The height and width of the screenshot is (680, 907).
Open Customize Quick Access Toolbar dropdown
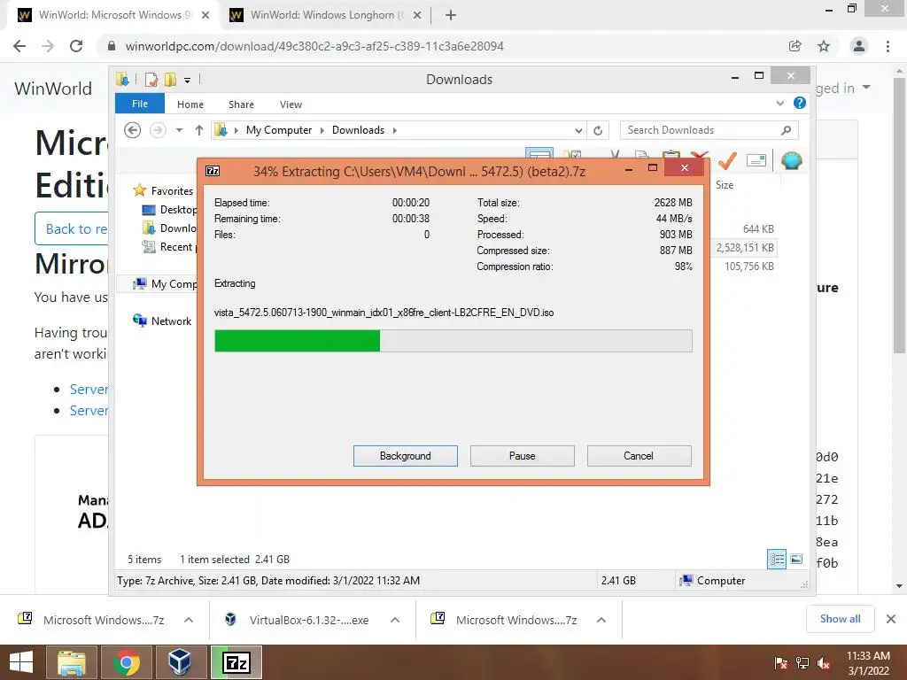(x=188, y=80)
